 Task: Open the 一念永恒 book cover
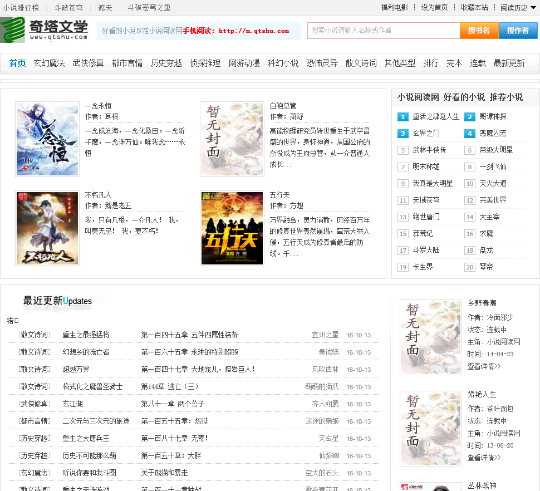coord(47,139)
